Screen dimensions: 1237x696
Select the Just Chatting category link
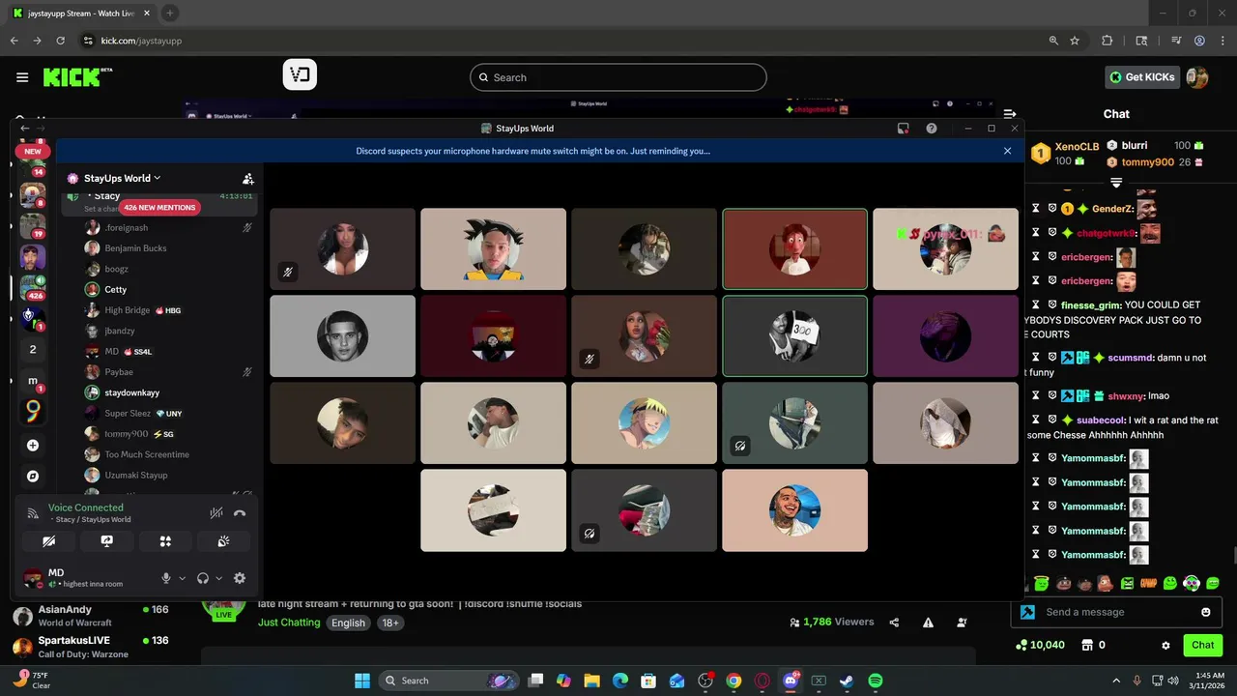[x=289, y=623]
